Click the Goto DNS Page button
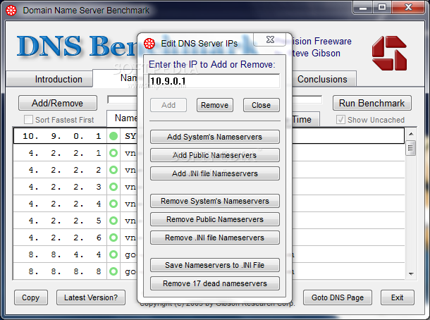Image resolution: width=430 pixels, height=320 pixels. 338,297
